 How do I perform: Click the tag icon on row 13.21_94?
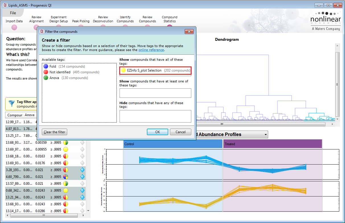tap(65, 197)
